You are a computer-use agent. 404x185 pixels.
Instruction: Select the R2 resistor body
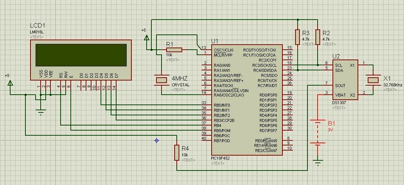pyautogui.click(x=318, y=37)
